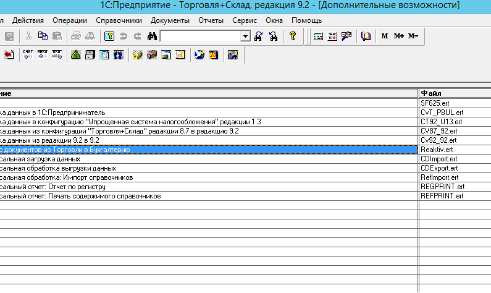The height and width of the screenshot is (293, 491).
Task: Open the Отчеты menu
Action: [x=211, y=20]
